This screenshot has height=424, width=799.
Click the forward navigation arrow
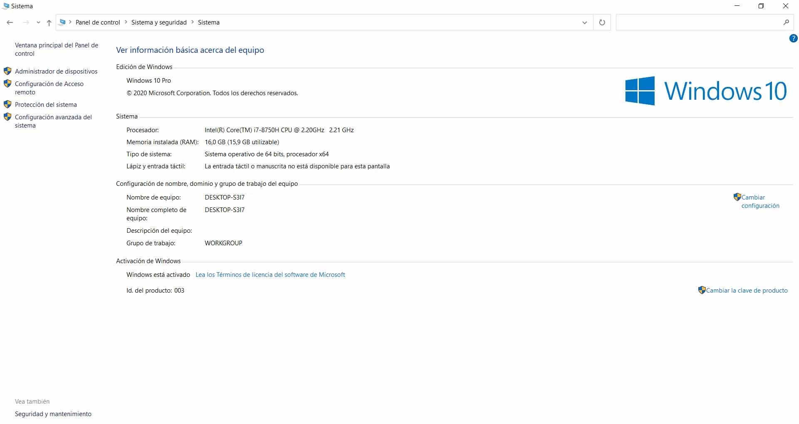tap(26, 22)
